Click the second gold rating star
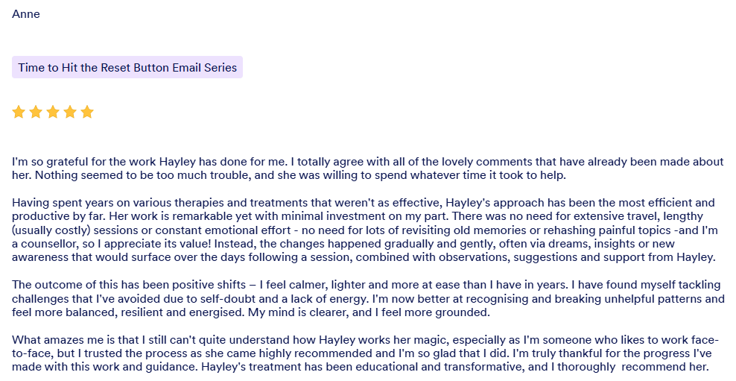Image resolution: width=736 pixels, height=381 pixels. point(36,112)
